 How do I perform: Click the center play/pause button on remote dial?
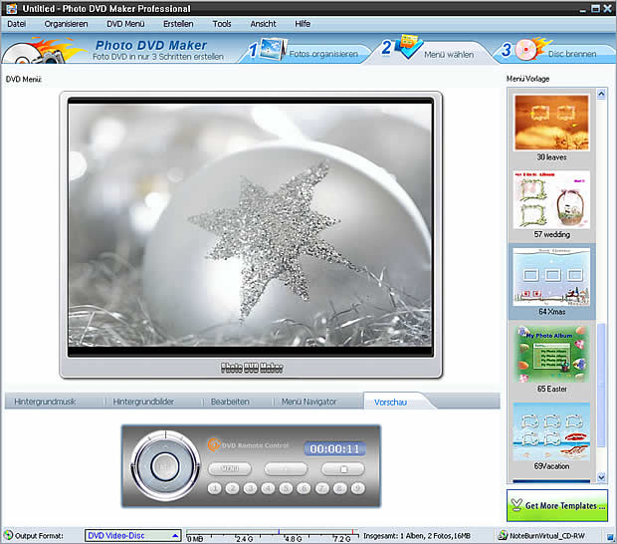[165, 466]
